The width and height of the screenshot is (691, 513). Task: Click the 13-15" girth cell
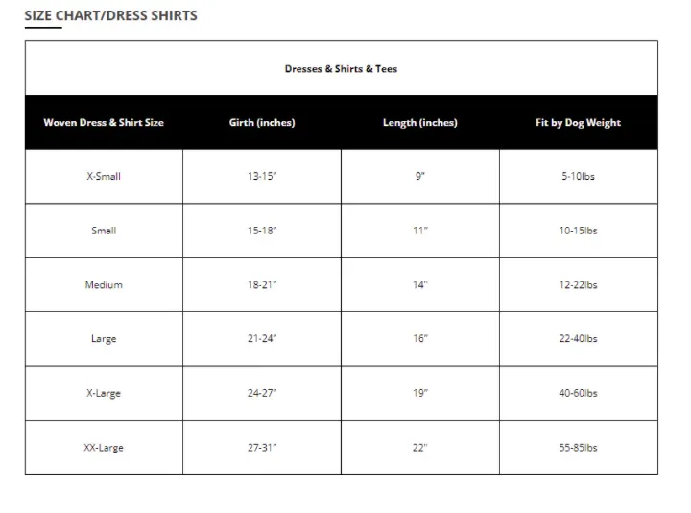[x=262, y=176]
